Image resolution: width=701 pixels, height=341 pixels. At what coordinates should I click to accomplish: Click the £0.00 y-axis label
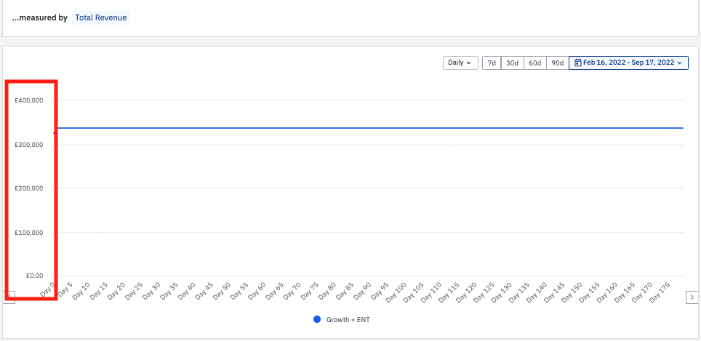coord(34,276)
